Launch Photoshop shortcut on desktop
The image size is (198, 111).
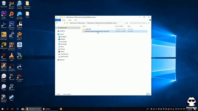pos(12,26)
